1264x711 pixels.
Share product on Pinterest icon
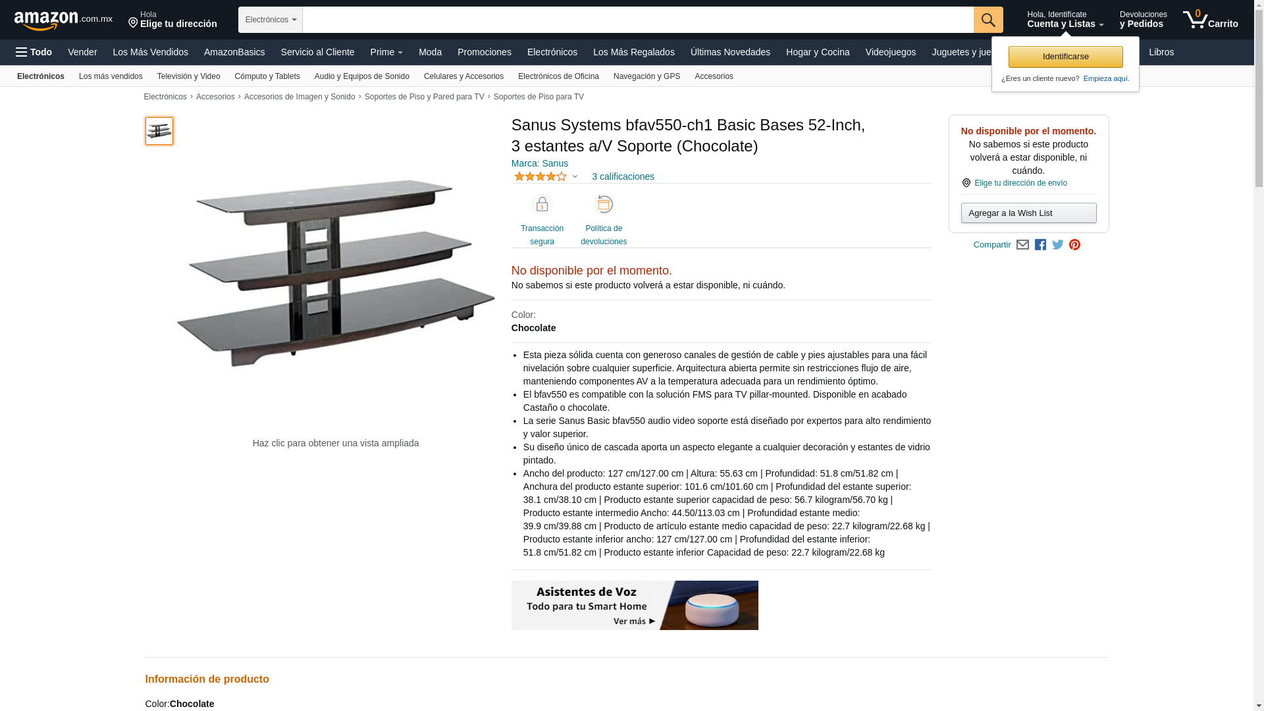(1075, 245)
